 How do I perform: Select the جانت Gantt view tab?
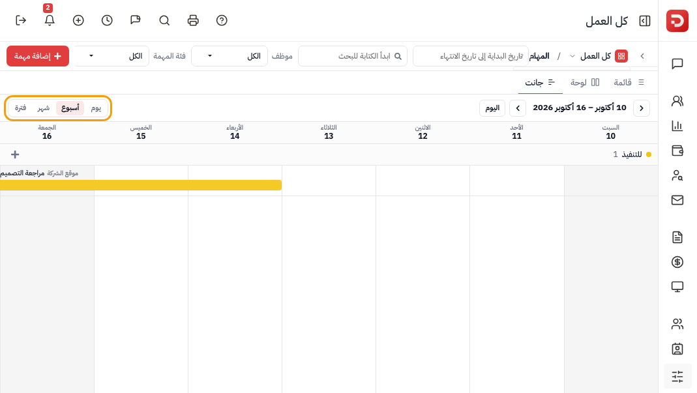coord(540,82)
